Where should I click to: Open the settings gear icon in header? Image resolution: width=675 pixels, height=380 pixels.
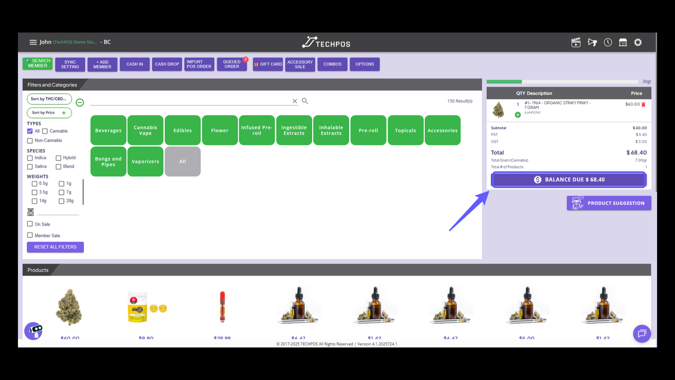638,43
